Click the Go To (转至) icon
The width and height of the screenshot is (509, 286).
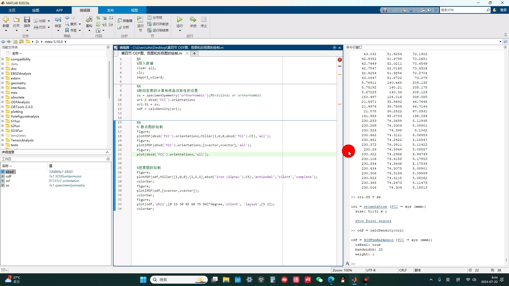(x=58, y=20)
